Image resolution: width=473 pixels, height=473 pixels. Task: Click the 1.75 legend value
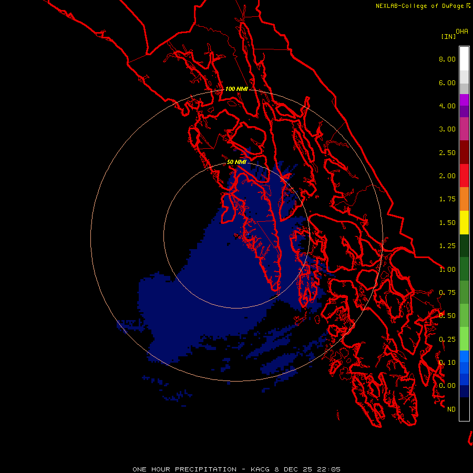coord(447,199)
